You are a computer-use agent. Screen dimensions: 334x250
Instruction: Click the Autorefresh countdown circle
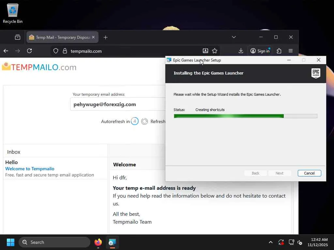pyautogui.click(x=135, y=121)
